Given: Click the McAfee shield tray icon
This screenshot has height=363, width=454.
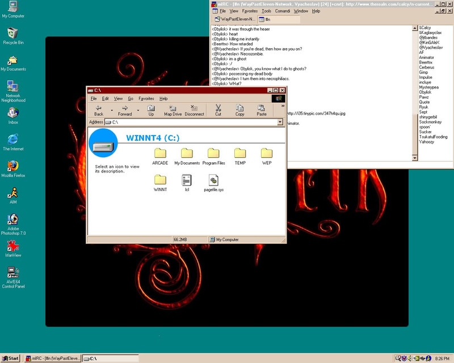Looking at the screenshot, I should point(404,358).
